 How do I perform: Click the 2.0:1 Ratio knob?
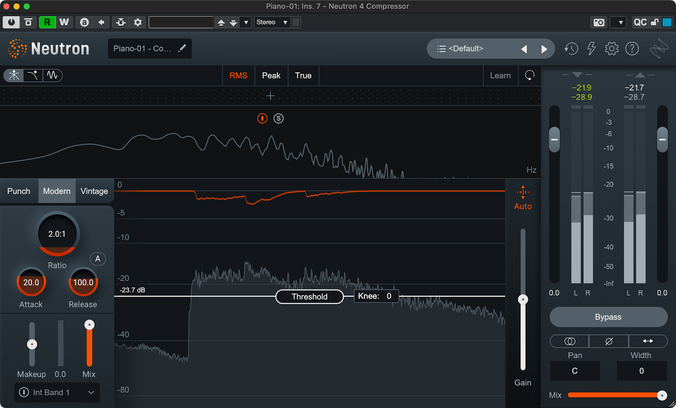pos(57,234)
